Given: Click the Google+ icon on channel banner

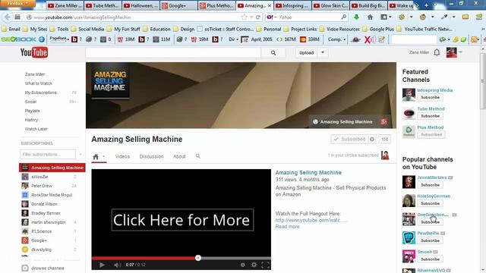Looking at the screenshot, I should click(383, 121).
